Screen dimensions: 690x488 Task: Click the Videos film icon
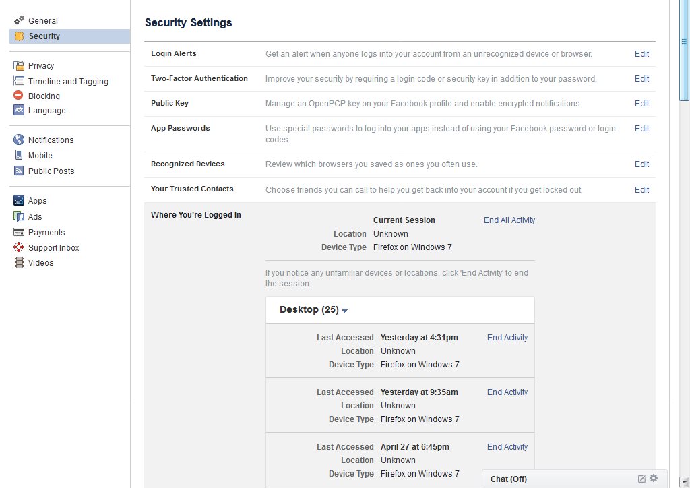coord(20,263)
